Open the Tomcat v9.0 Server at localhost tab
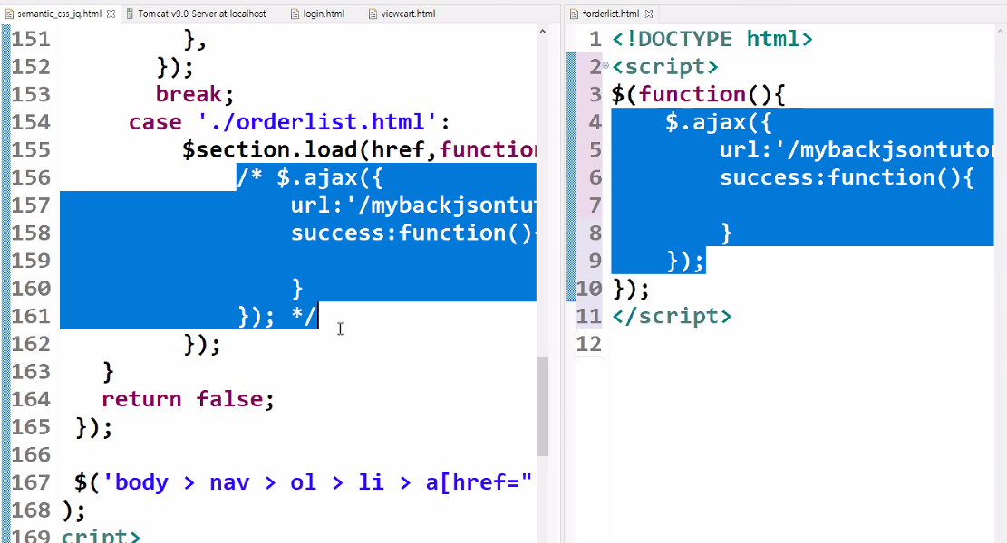 pos(201,14)
